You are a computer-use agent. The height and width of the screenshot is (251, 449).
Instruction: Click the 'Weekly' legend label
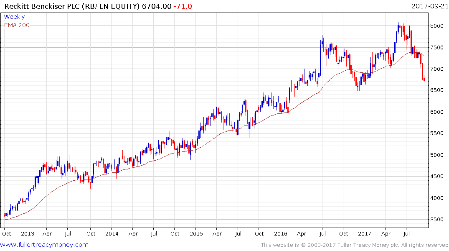point(14,17)
